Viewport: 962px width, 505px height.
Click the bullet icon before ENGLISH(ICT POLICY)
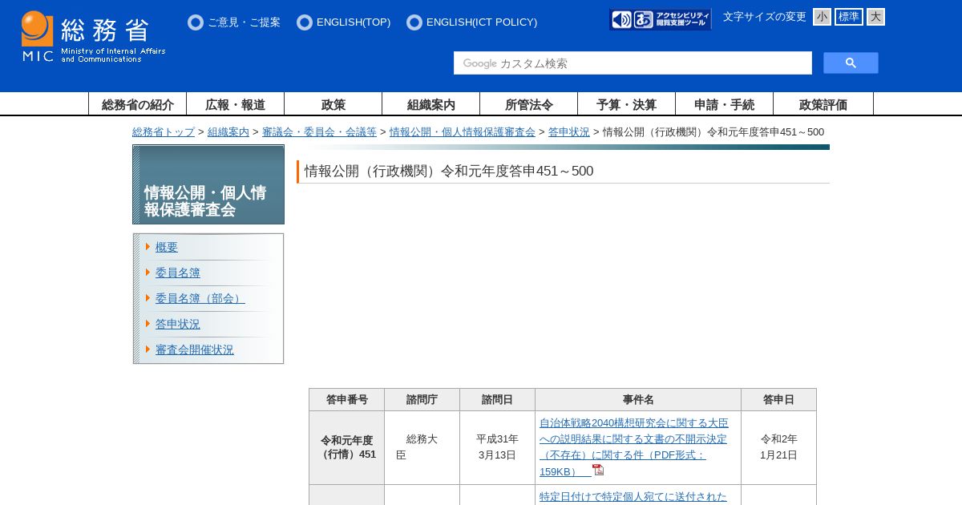point(414,22)
